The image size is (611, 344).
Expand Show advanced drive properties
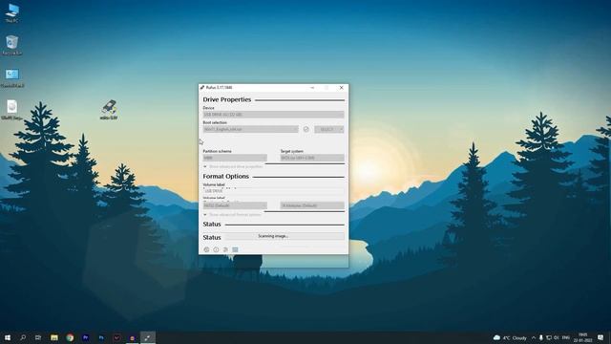[233, 166]
